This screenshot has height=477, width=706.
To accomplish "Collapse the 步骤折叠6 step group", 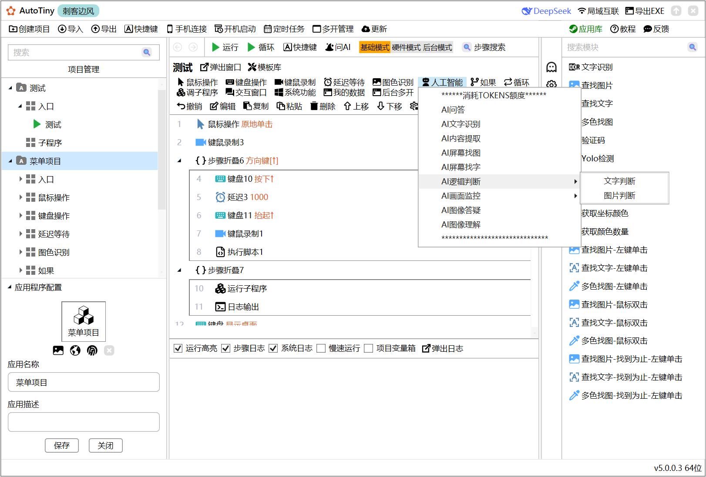I will pyautogui.click(x=179, y=161).
